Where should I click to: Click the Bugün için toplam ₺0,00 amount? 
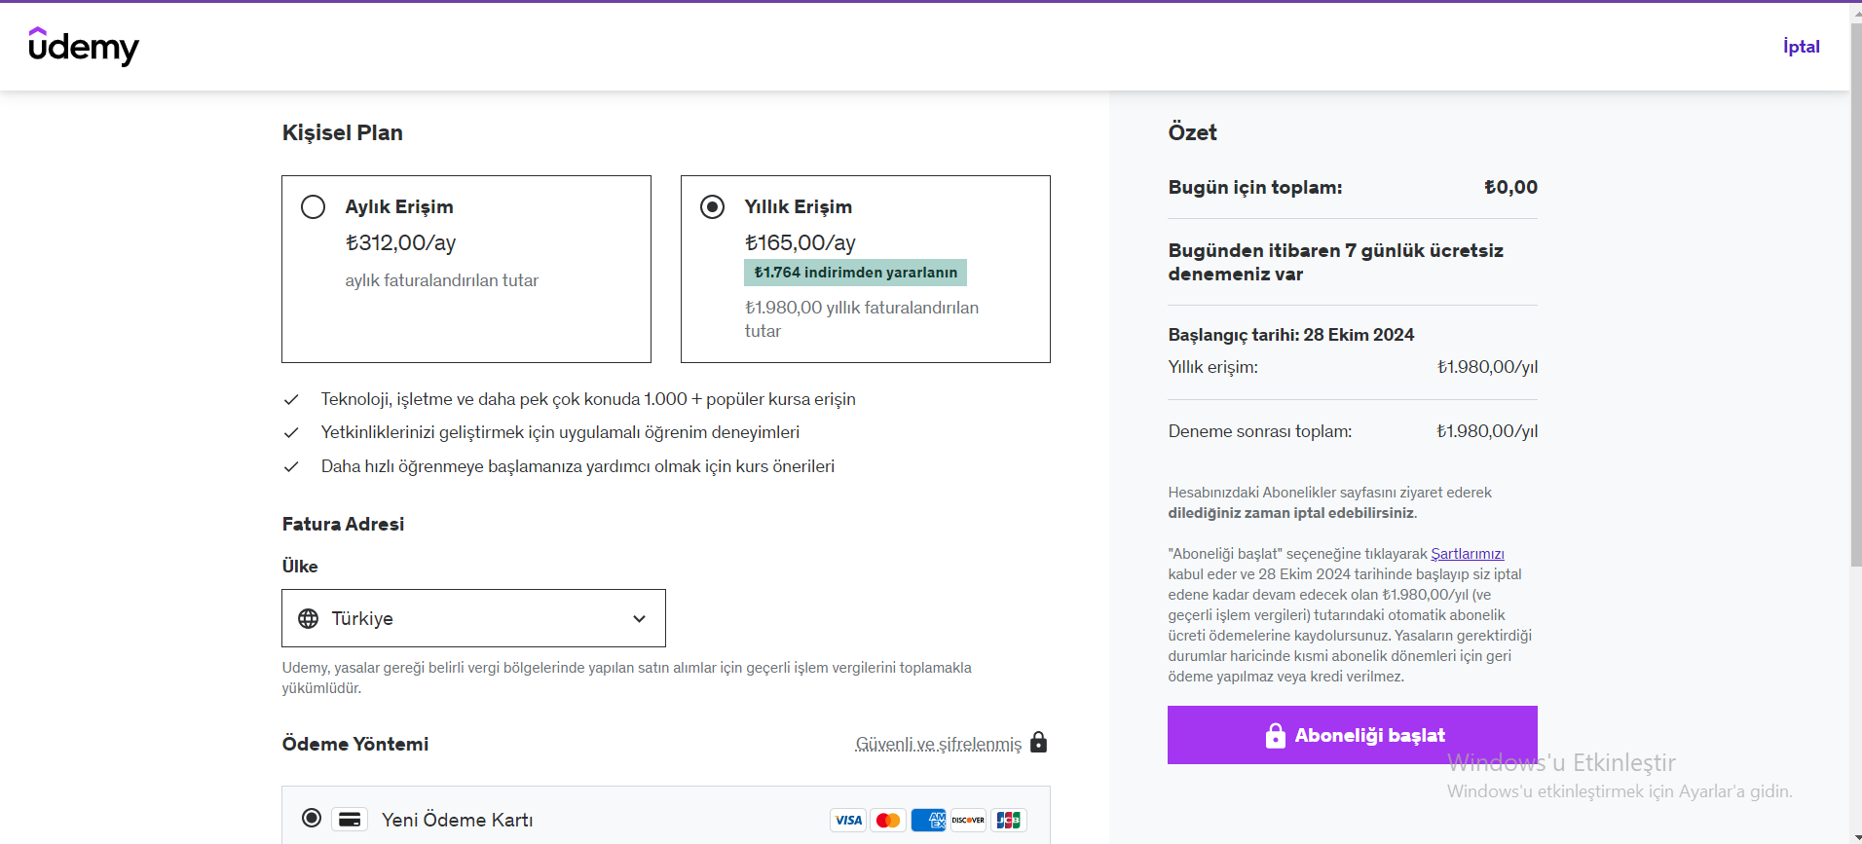tap(1510, 187)
